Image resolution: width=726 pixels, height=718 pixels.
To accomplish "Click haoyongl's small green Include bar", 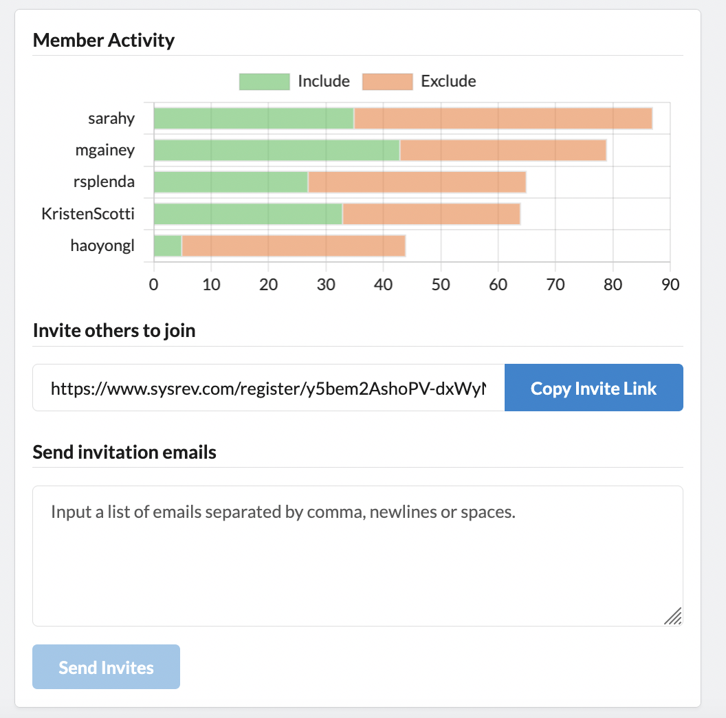I will (168, 246).
